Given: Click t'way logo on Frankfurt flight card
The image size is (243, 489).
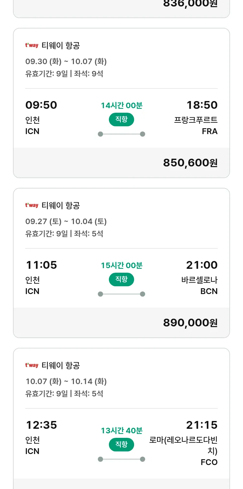Looking at the screenshot, I should 32,45.
